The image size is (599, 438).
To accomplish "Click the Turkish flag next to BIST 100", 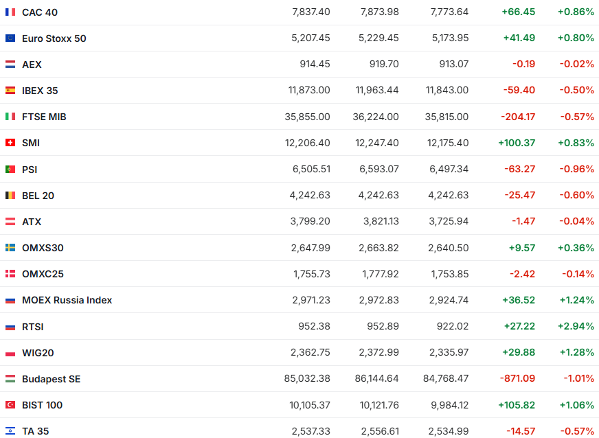I will [10, 405].
